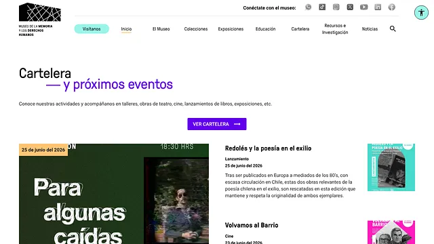Open the Redolés event poster thumbnail
Viewport: 434px width, 244px height.
(x=391, y=167)
